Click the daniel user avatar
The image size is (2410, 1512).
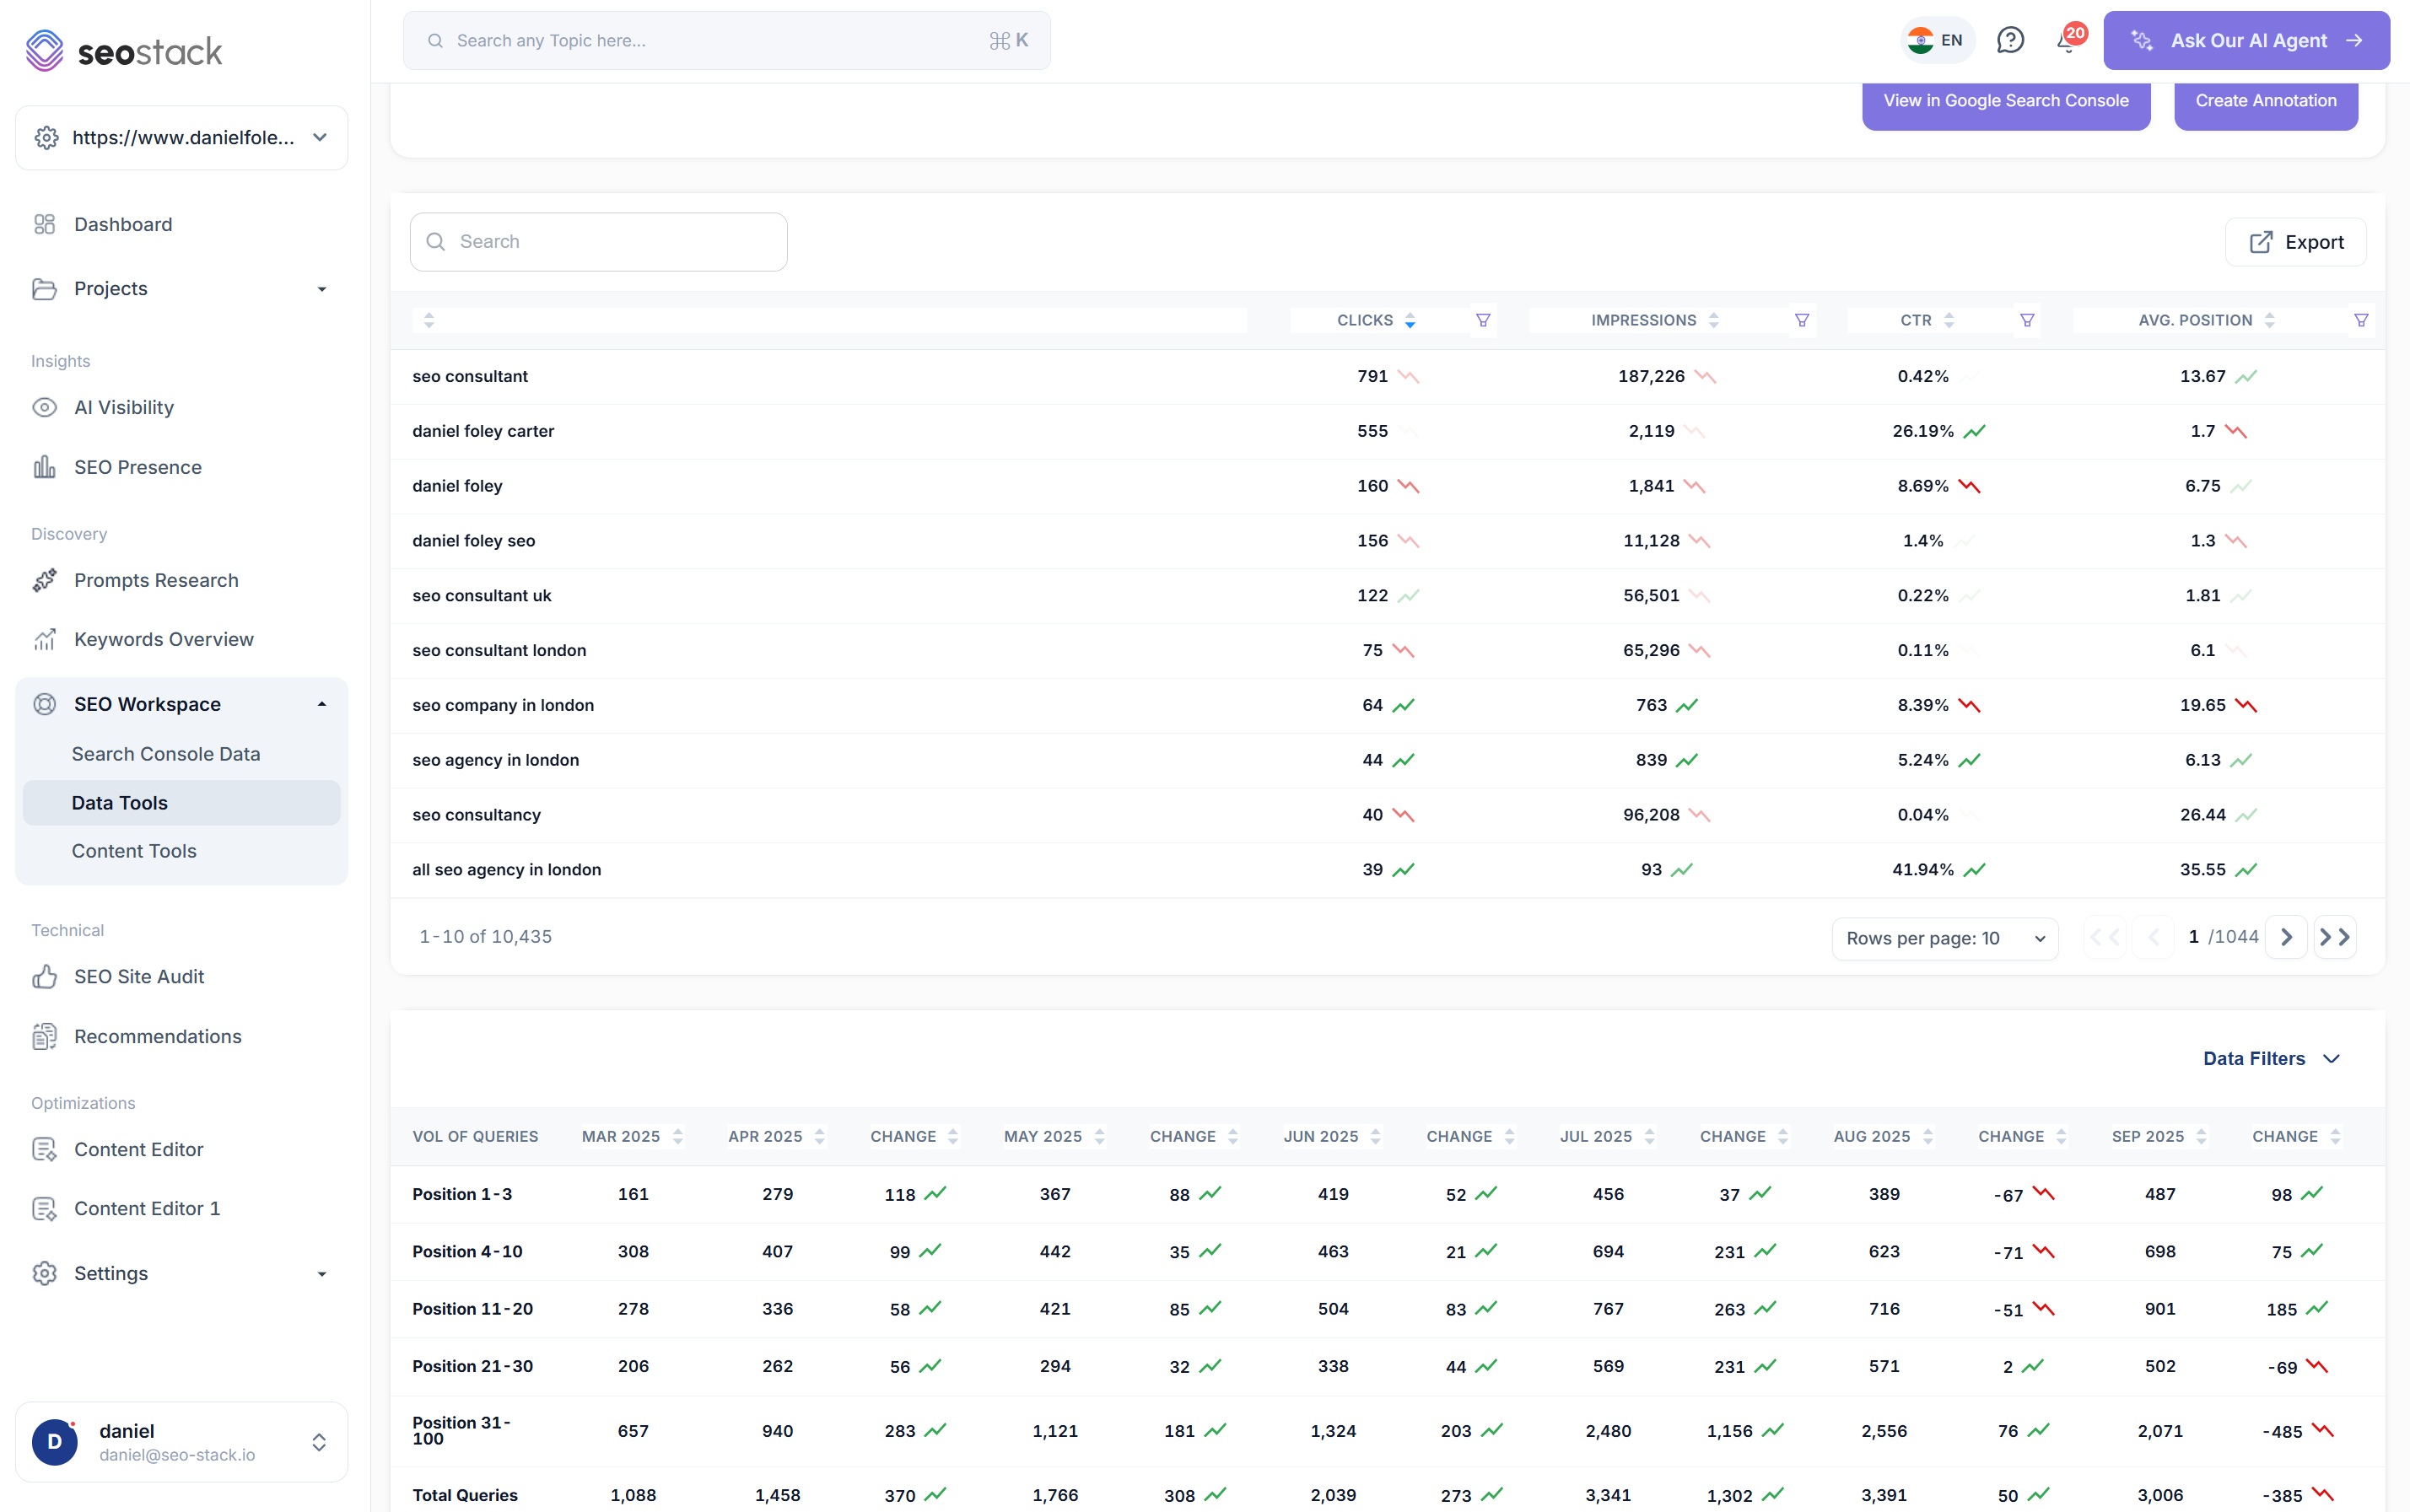click(55, 1441)
